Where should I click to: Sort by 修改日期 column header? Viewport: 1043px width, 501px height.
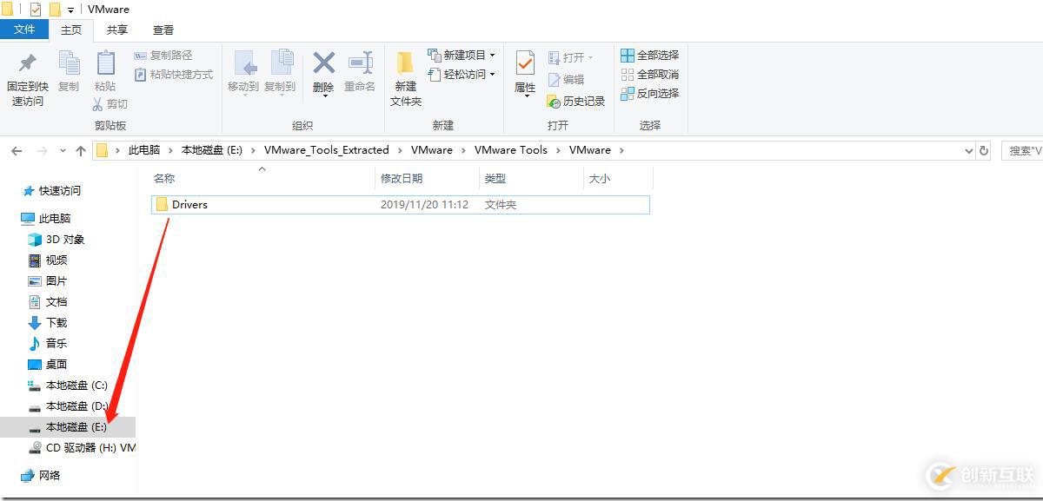coord(428,178)
